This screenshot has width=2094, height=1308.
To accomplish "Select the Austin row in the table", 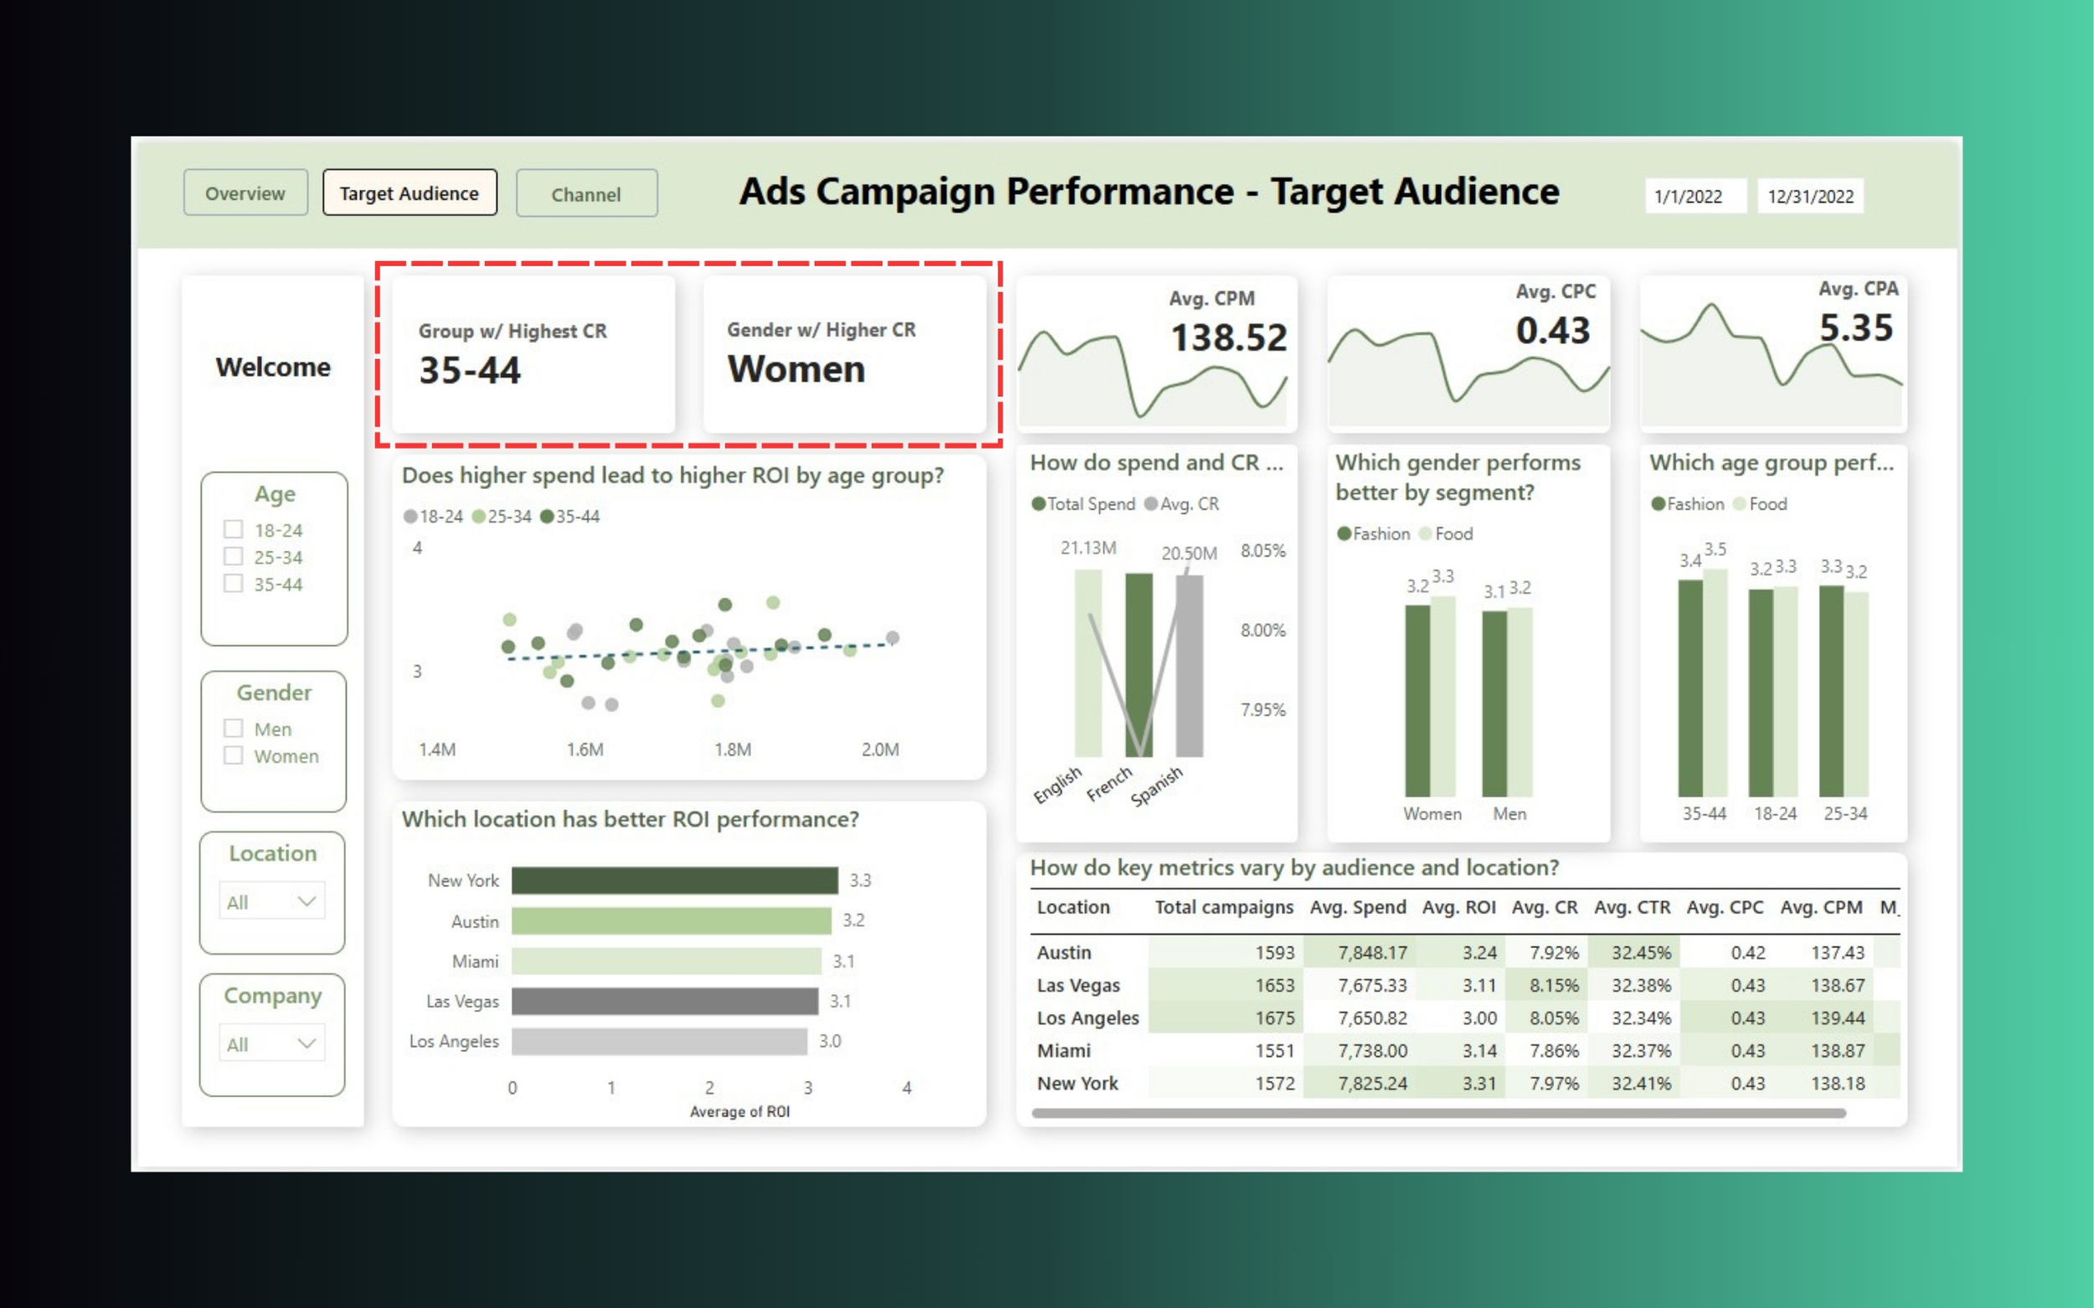I will (1064, 952).
